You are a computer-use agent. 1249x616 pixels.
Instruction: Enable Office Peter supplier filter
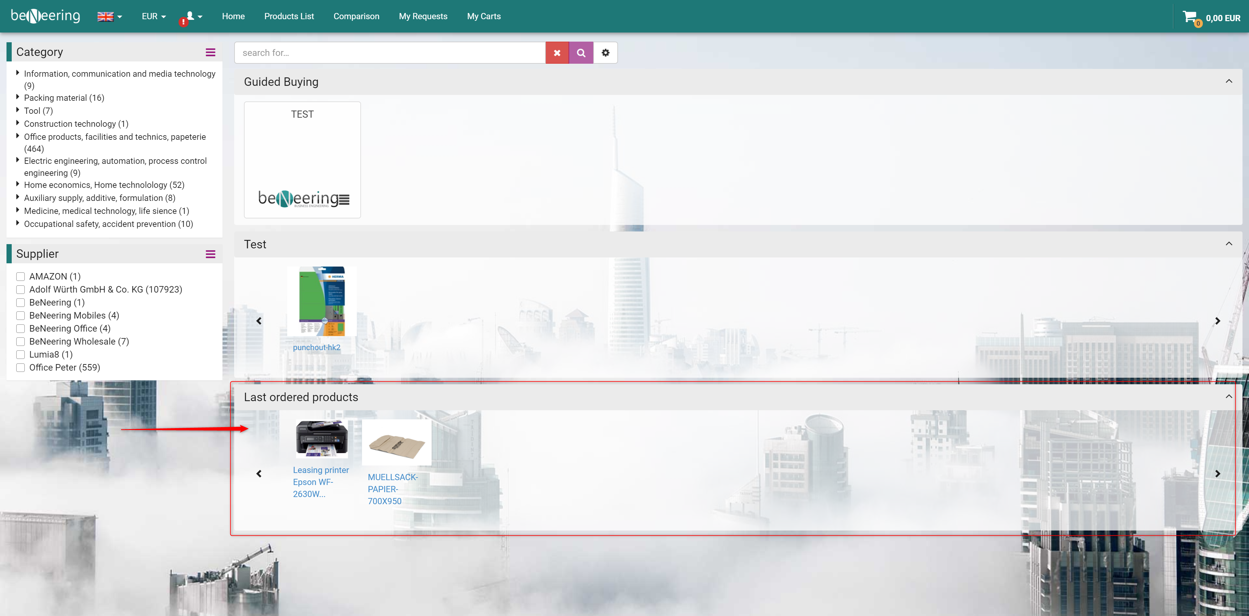pyautogui.click(x=20, y=368)
